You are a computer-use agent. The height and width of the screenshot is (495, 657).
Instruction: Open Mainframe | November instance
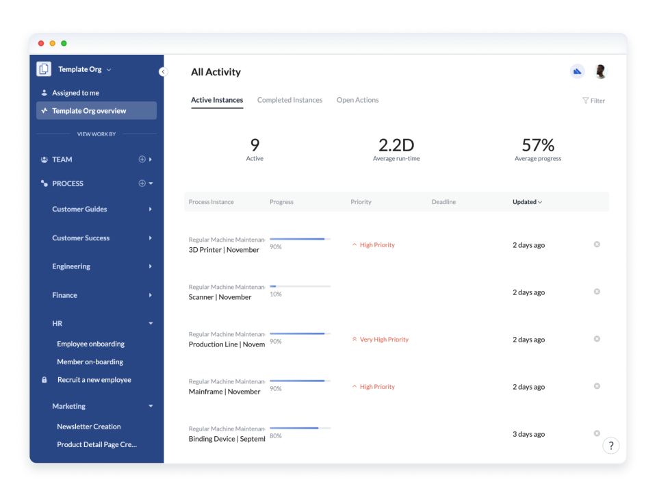(x=224, y=392)
